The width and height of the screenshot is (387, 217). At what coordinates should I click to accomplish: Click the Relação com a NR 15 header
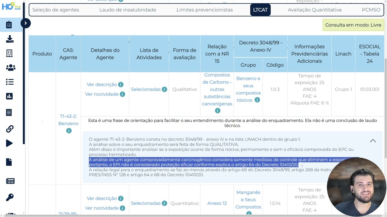(217, 54)
